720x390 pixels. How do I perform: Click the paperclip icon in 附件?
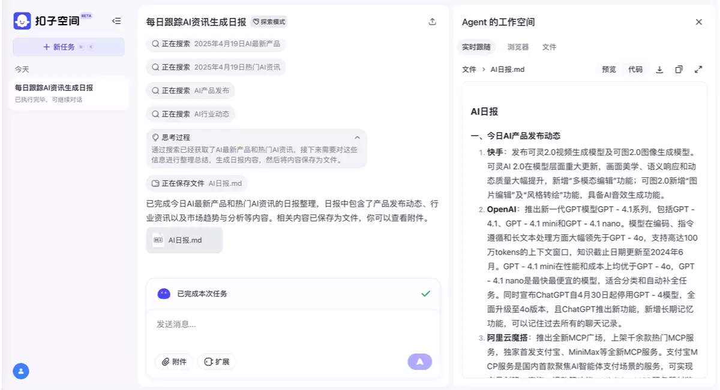coord(165,362)
